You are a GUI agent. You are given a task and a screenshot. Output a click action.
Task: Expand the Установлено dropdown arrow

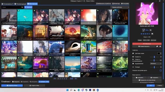(13, 4)
